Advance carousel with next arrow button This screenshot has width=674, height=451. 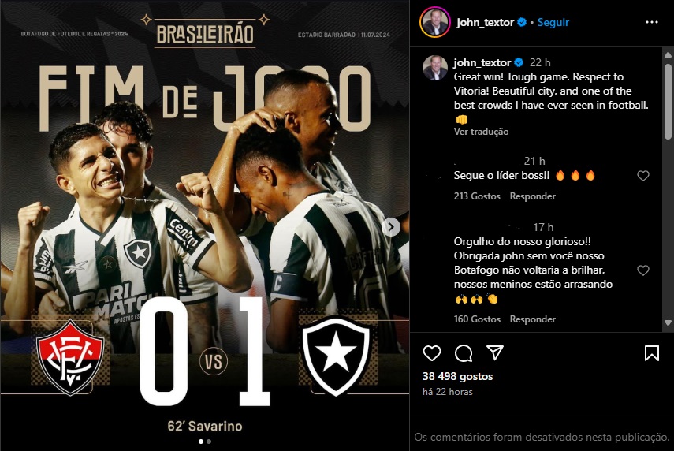[391, 227]
